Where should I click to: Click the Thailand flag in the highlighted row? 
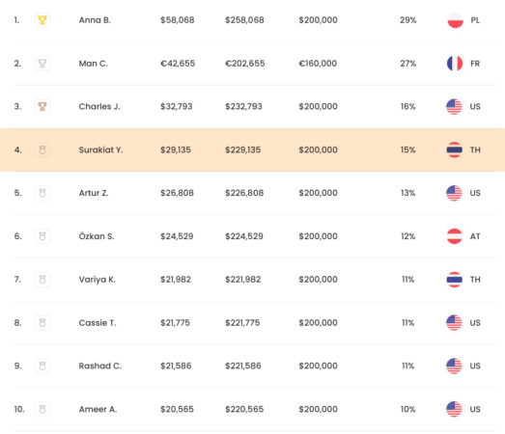coord(455,149)
